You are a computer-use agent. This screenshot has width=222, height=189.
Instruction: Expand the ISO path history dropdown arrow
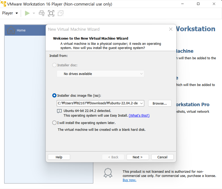[141, 103]
